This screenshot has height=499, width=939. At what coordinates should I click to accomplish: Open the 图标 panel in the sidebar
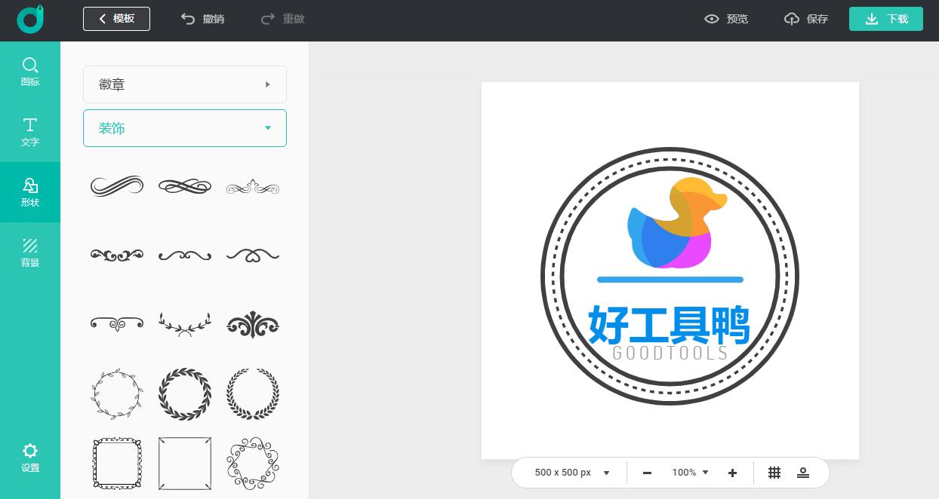tap(30, 72)
